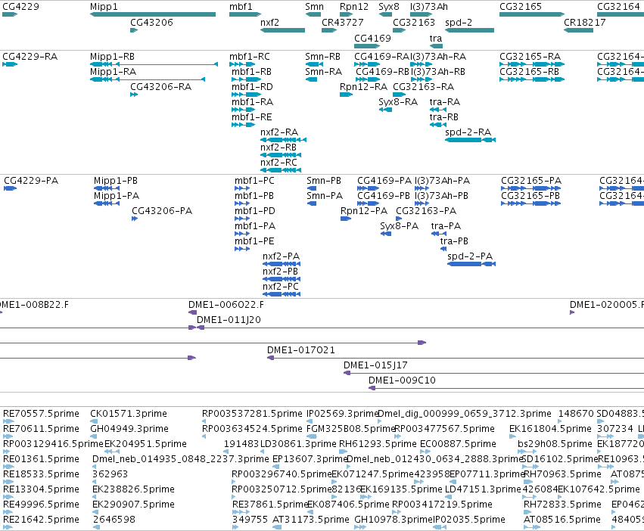
Task: Click the Smn gene label
Action: pos(314,7)
